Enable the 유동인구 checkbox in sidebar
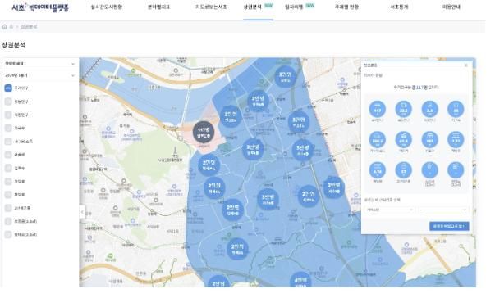 pyautogui.click(x=8, y=102)
